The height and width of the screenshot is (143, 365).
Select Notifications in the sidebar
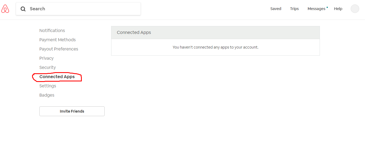[x=52, y=30]
